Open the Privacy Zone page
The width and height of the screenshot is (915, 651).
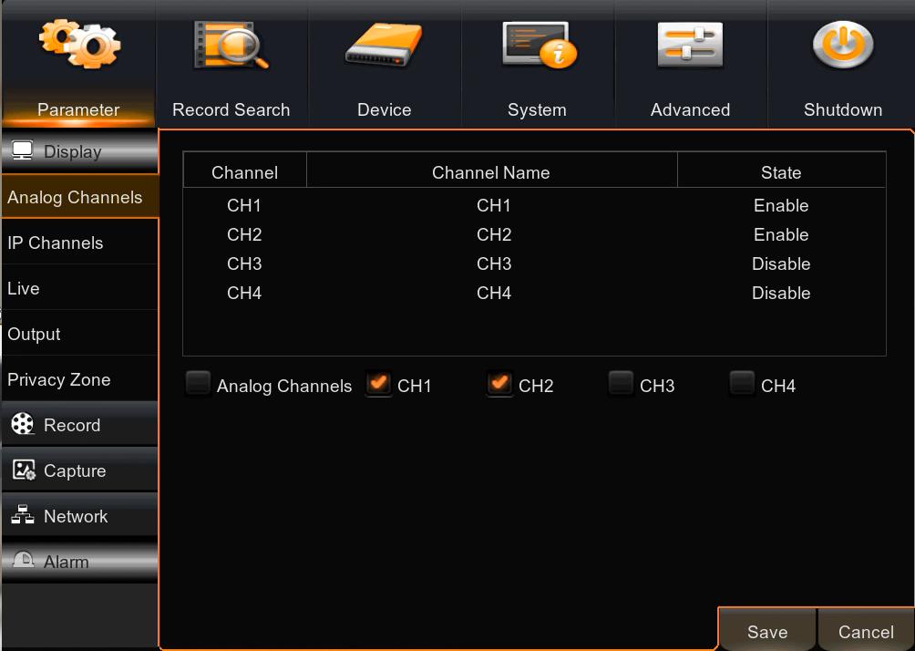point(80,379)
